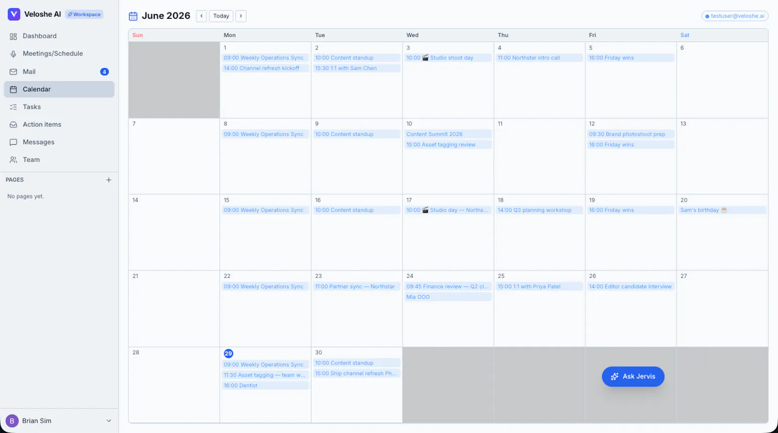Click the Messages speech bubble icon
Screen dimensions: 778x433
point(13,142)
